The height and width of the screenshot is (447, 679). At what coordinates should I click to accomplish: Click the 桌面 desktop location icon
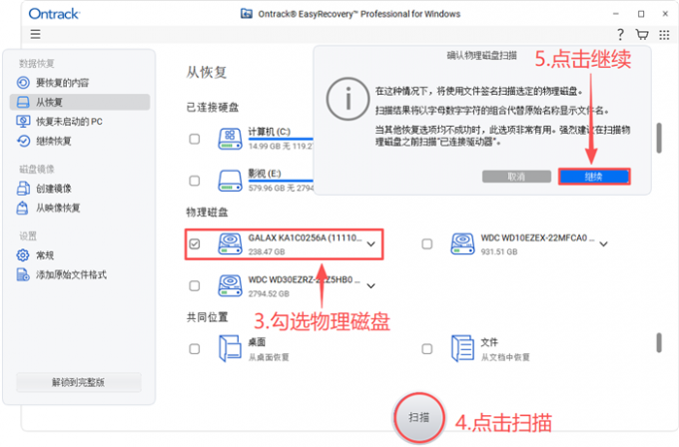230,349
